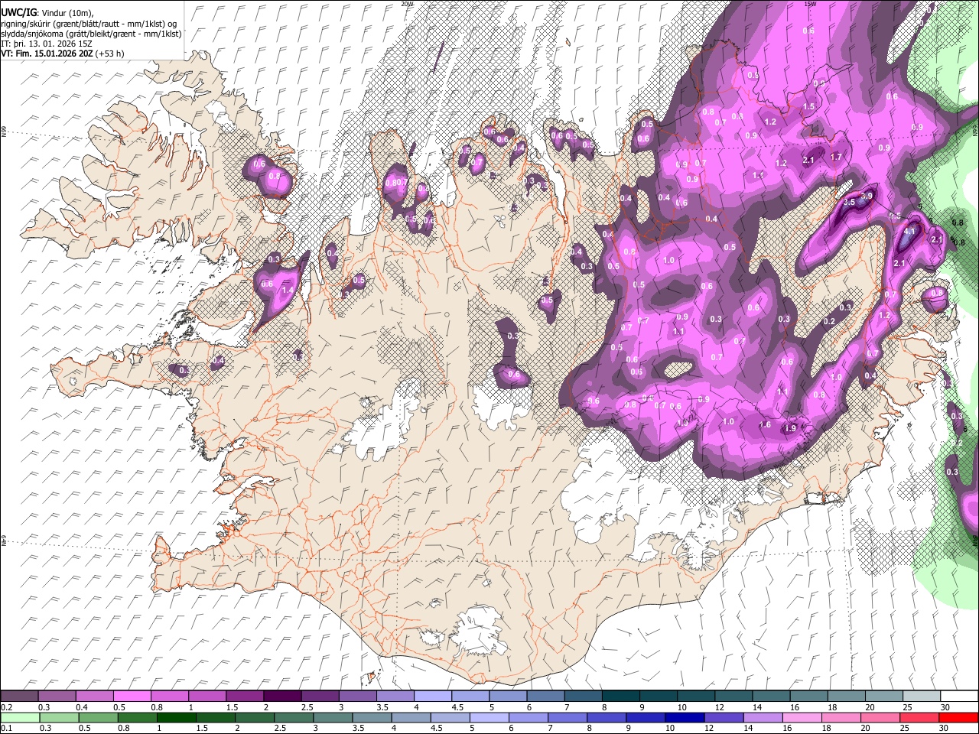This screenshot has height=734, width=979.
Task: Click the 1.7 value label on the map
Action: click(836, 158)
